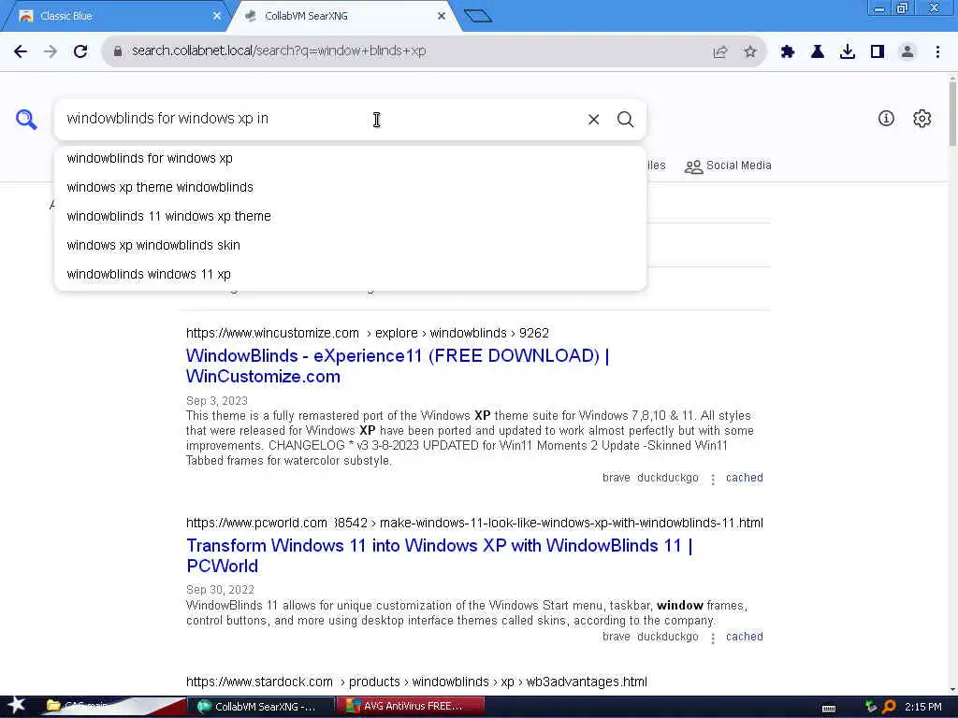Expand engines dots on PCWorld result
Image resolution: width=958 pixels, height=718 pixels.
(712, 638)
